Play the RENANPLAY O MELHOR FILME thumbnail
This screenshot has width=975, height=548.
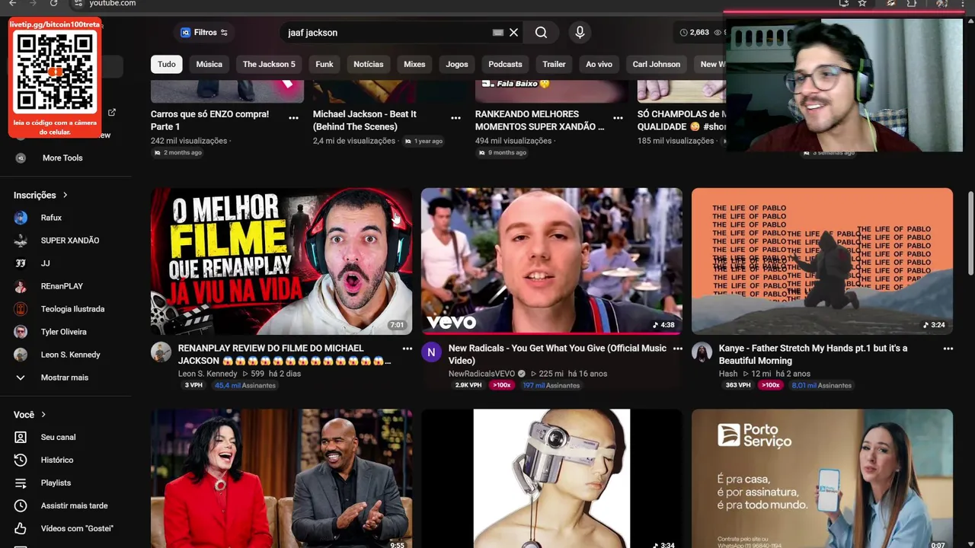(x=281, y=261)
